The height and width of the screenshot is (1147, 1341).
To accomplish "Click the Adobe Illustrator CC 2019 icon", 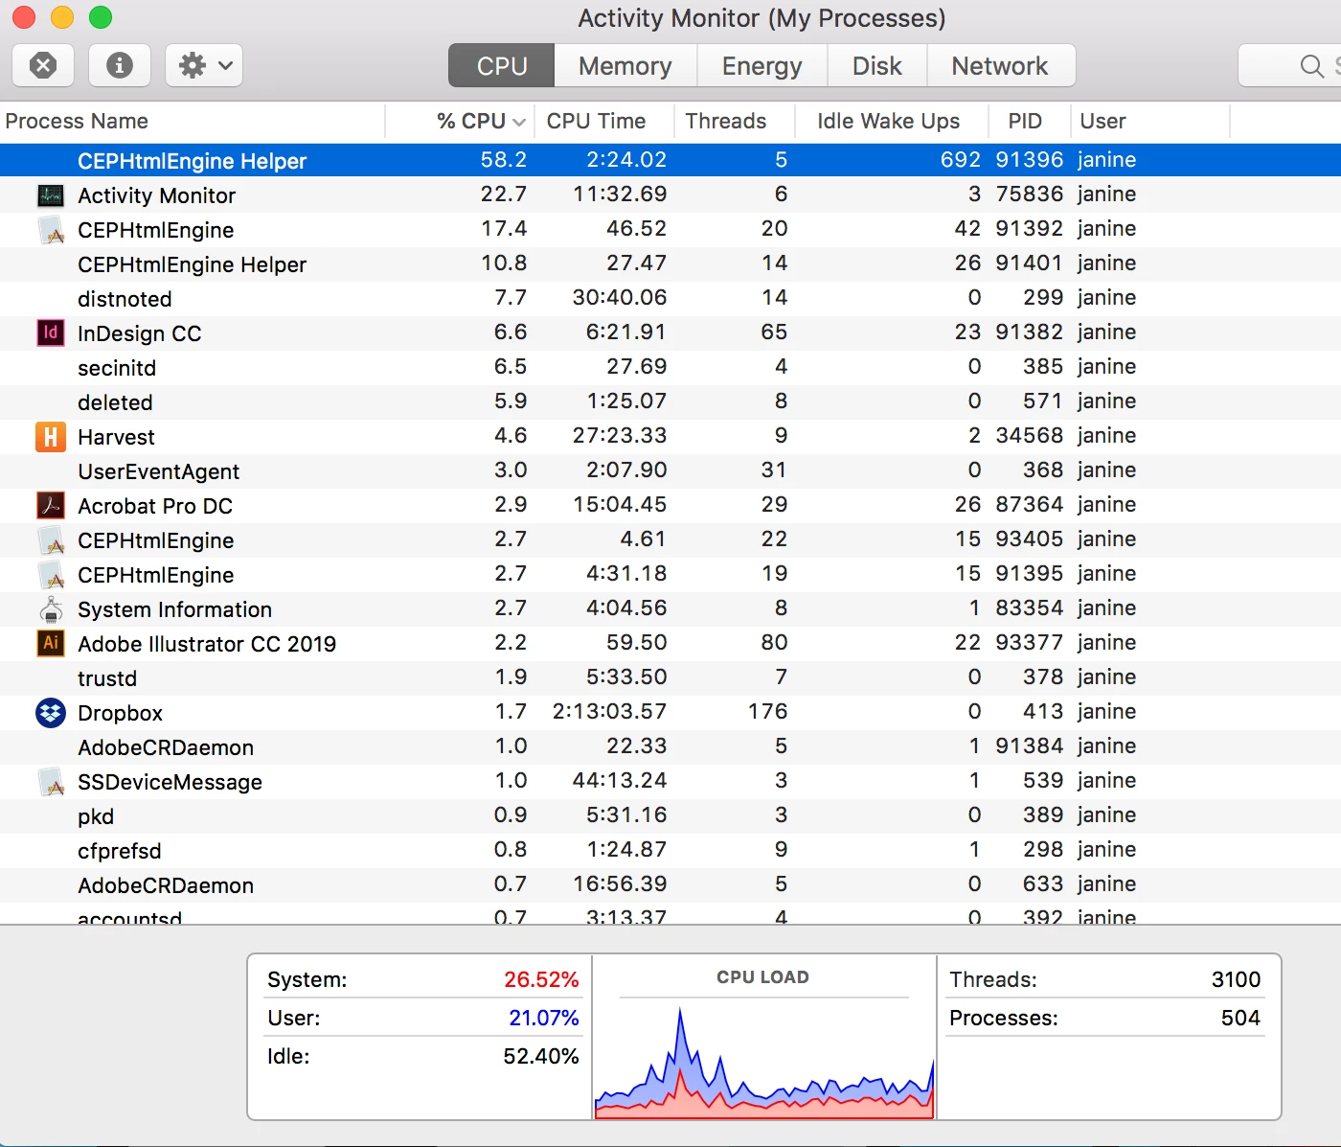I will (51, 644).
